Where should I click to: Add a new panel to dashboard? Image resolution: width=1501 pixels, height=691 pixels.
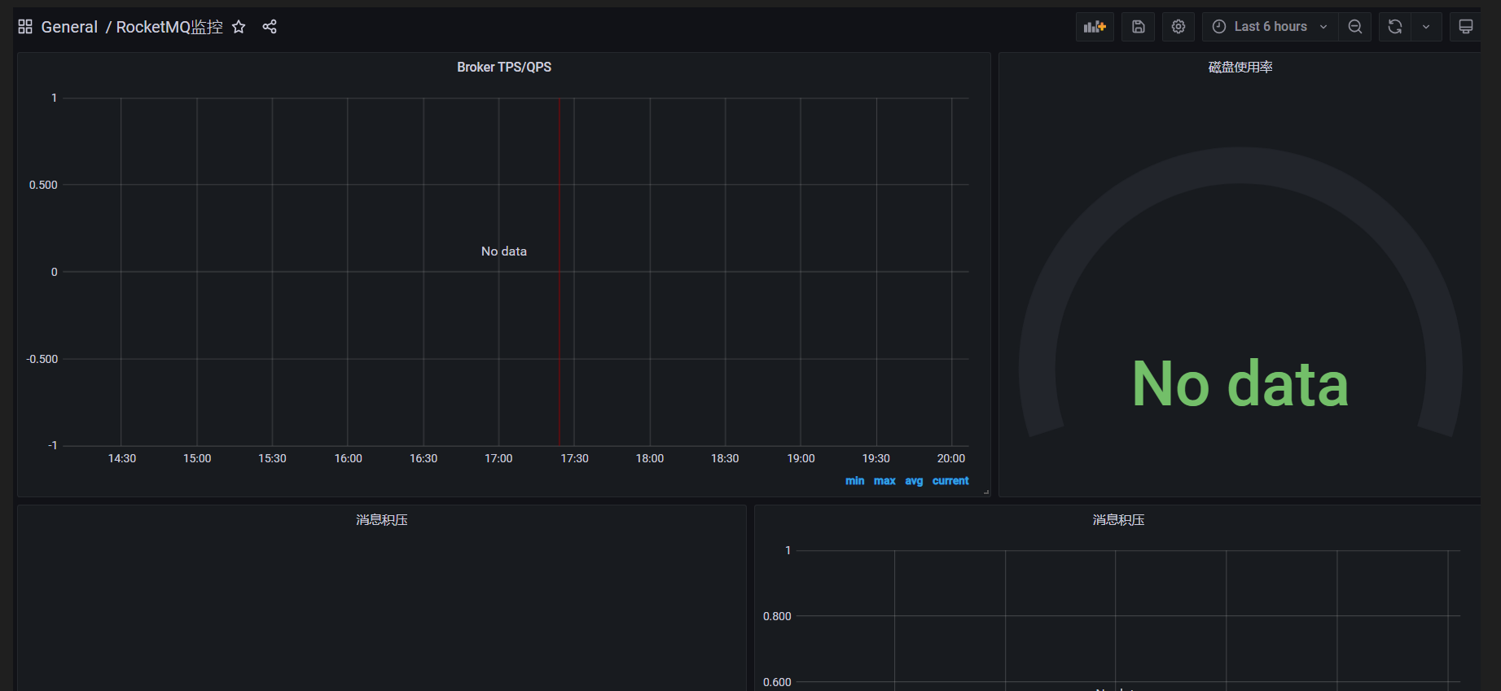(1095, 27)
